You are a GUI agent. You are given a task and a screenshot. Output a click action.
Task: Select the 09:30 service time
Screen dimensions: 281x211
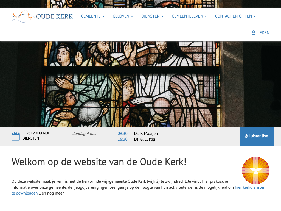(x=123, y=134)
